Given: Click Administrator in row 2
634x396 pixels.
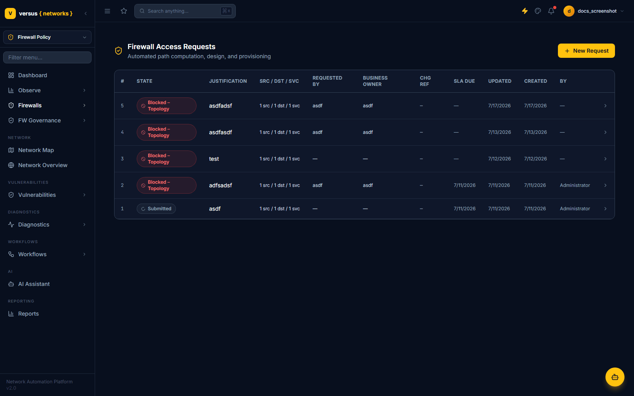Looking at the screenshot, I should coord(575,185).
